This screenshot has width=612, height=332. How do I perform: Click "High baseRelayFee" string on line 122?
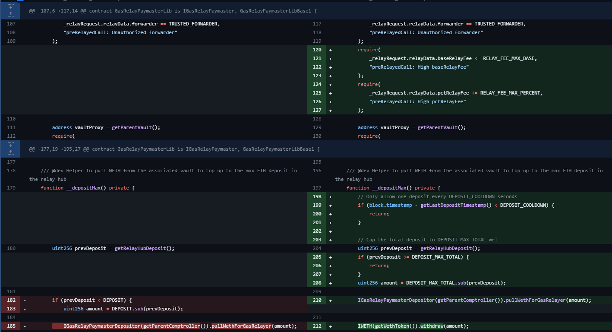tap(419, 67)
